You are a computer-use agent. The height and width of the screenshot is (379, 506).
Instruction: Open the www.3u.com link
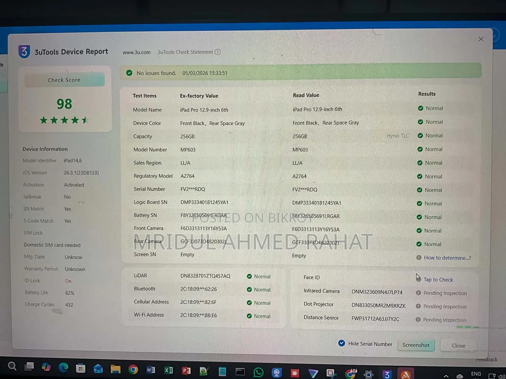tap(137, 52)
